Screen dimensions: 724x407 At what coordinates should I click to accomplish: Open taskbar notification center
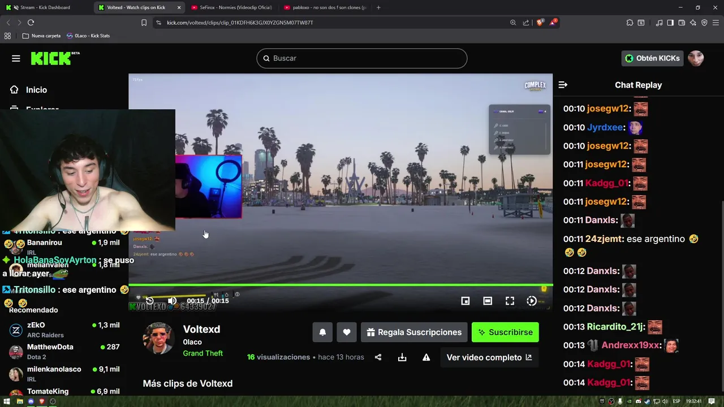[x=712, y=401]
